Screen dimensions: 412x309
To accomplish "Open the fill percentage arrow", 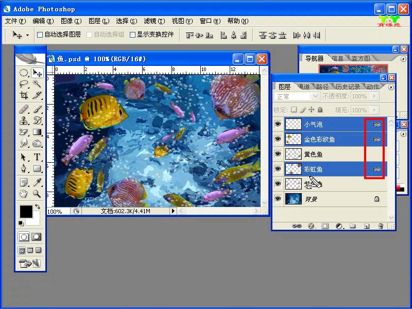I will point(375,110).
